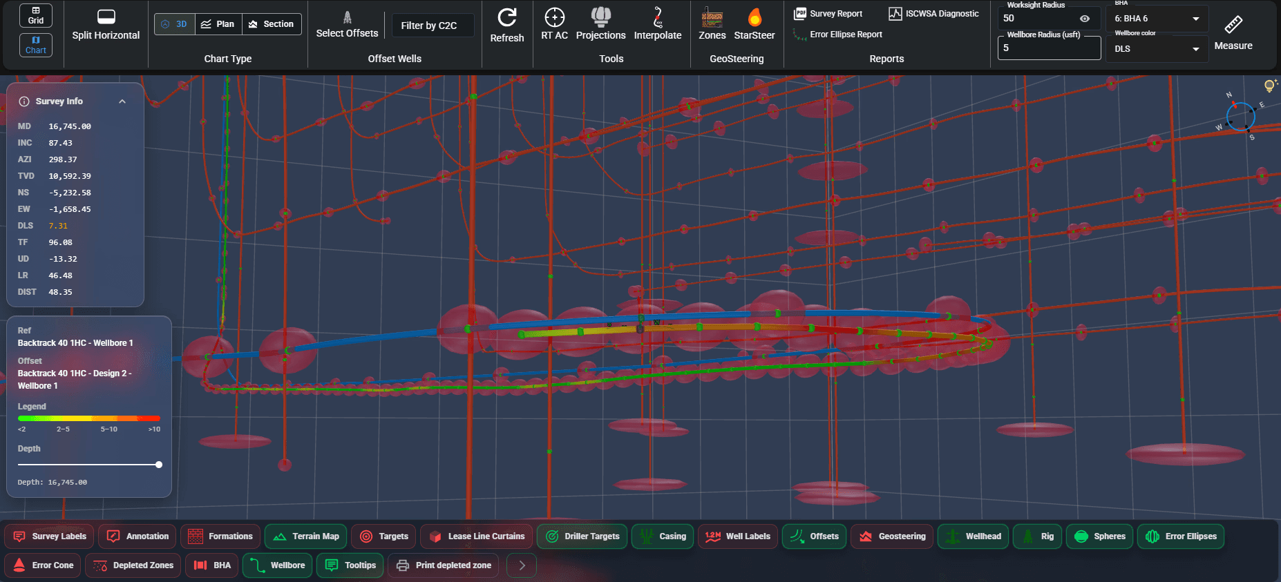Generate the Survey Report
Screen dimensions: 1281x582
(828, 14)
